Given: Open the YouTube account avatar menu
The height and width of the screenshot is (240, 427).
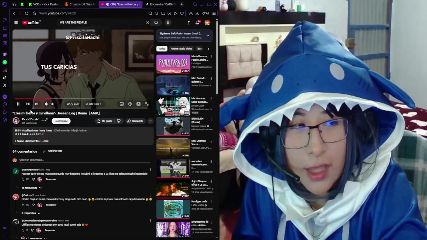Looking at the screenshot, I should tap(207, 23).
